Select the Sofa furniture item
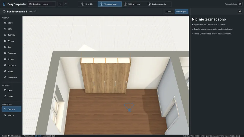 (11, 29)
